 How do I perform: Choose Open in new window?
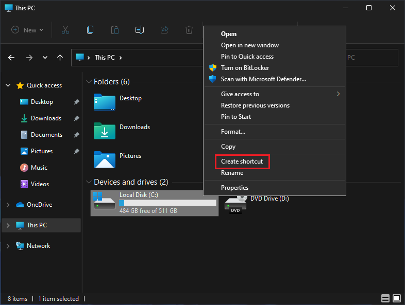(275, 45)
